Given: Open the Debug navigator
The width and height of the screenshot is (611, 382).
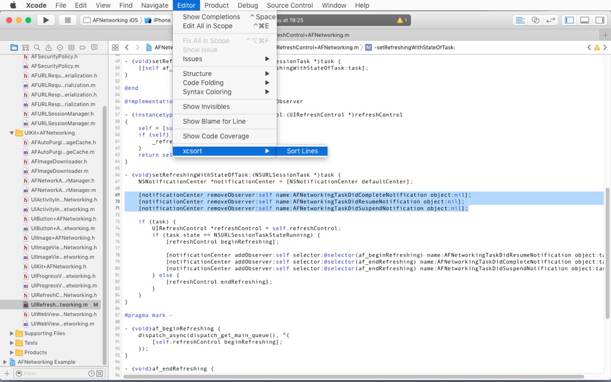Looking at the screenshot, I should pos(71,48).
